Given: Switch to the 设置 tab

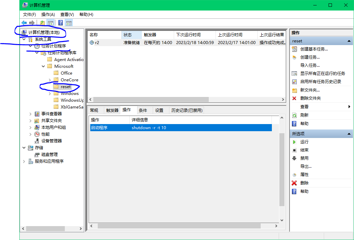Looking at the screenshot, I should [x=159, y=110].
